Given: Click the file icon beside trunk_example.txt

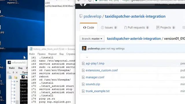Looking at the screenshot, I should pos(83,91).
